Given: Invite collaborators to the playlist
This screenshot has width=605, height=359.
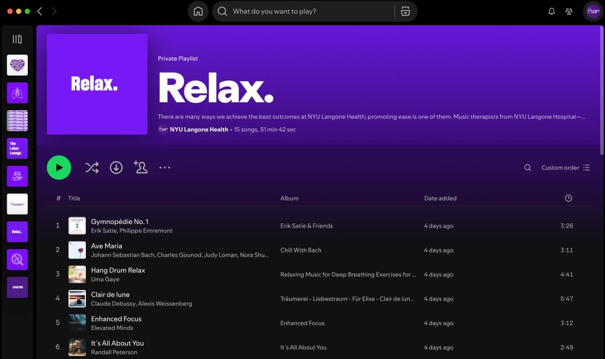Looking at the screenshot, I should coord(140,168).
